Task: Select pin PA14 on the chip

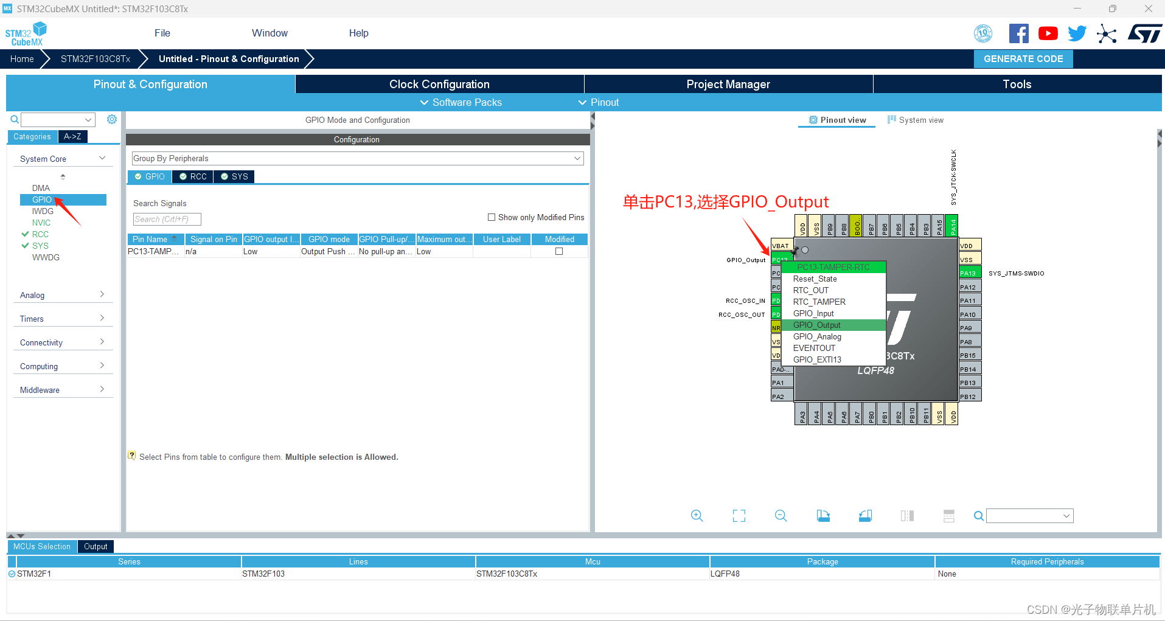Action: pyautogui.click(x=953, y=226)
